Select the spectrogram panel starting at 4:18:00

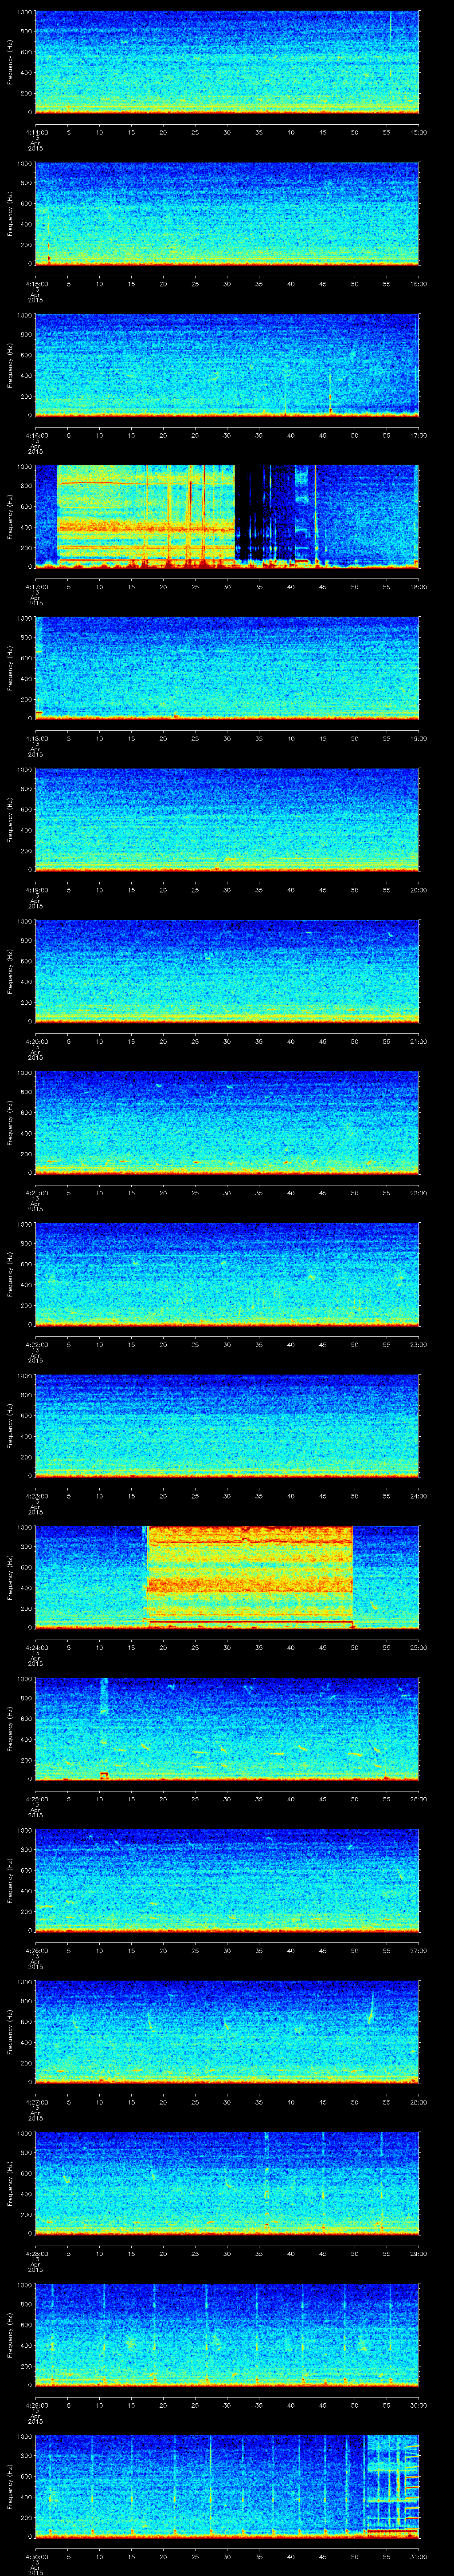point(227,668)
